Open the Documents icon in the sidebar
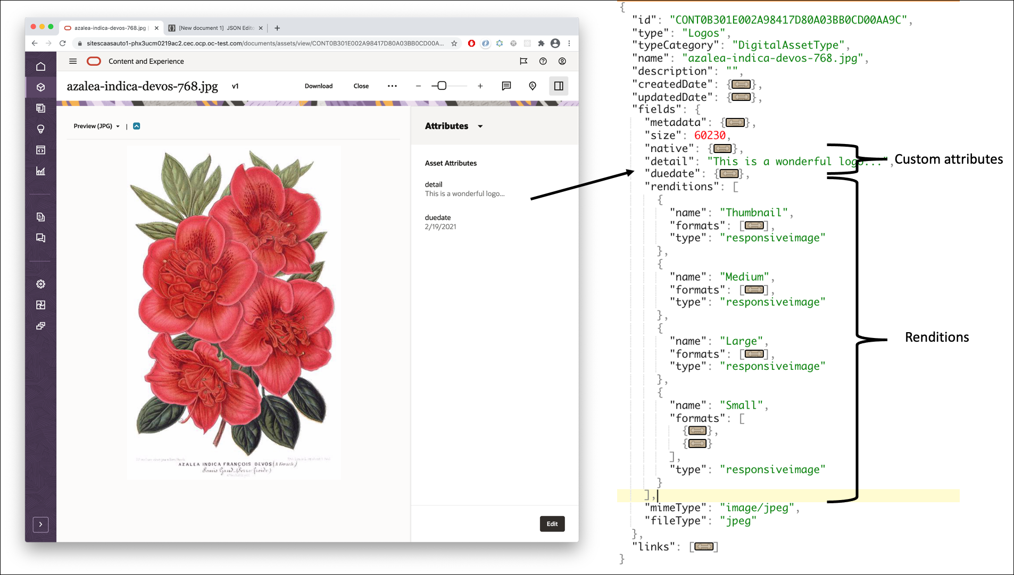 40,217
